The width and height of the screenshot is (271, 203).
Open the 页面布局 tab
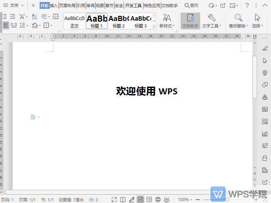[67, 5]
